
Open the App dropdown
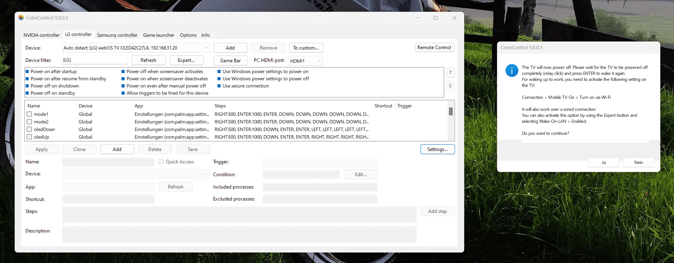108,187
